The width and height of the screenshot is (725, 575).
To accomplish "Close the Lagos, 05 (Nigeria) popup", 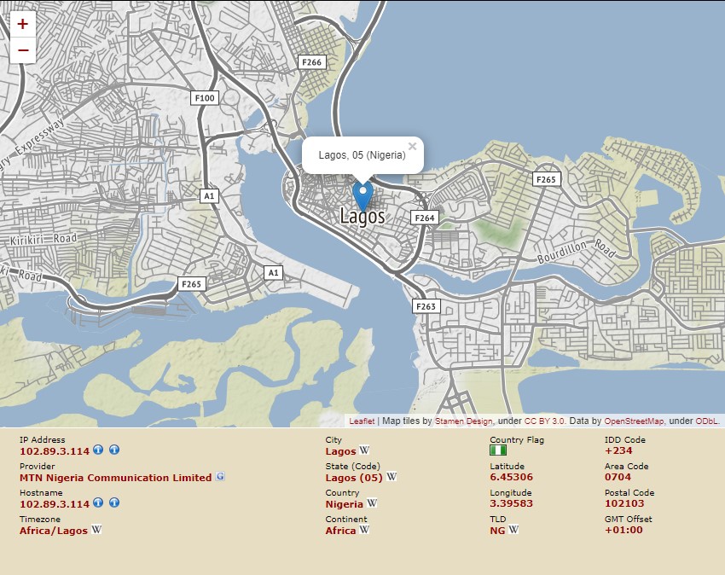I will 413,146.
